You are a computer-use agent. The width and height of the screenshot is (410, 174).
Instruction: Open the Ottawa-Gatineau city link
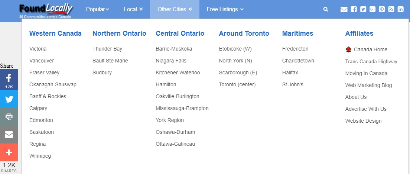pos(175,144)
